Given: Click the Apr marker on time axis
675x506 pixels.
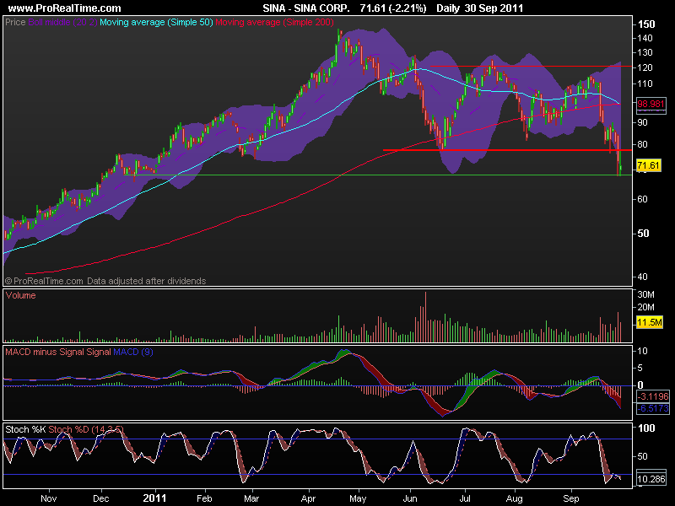Looking at the screenshot, I should [x=308, y=498].
